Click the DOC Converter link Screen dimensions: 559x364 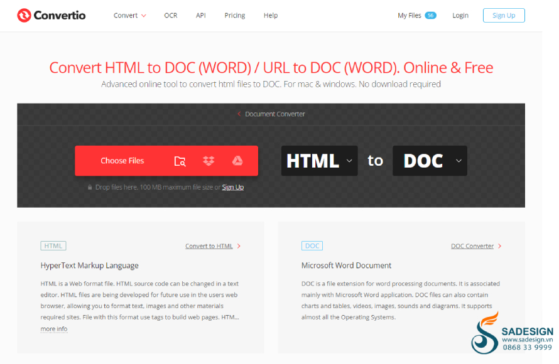tap(472, 246)
